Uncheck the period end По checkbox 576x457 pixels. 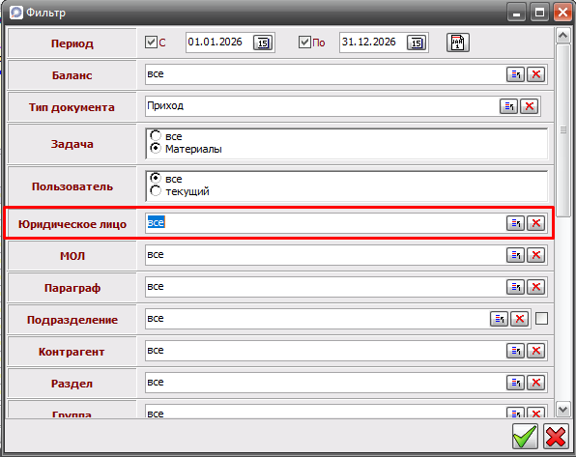coord(304,43)
